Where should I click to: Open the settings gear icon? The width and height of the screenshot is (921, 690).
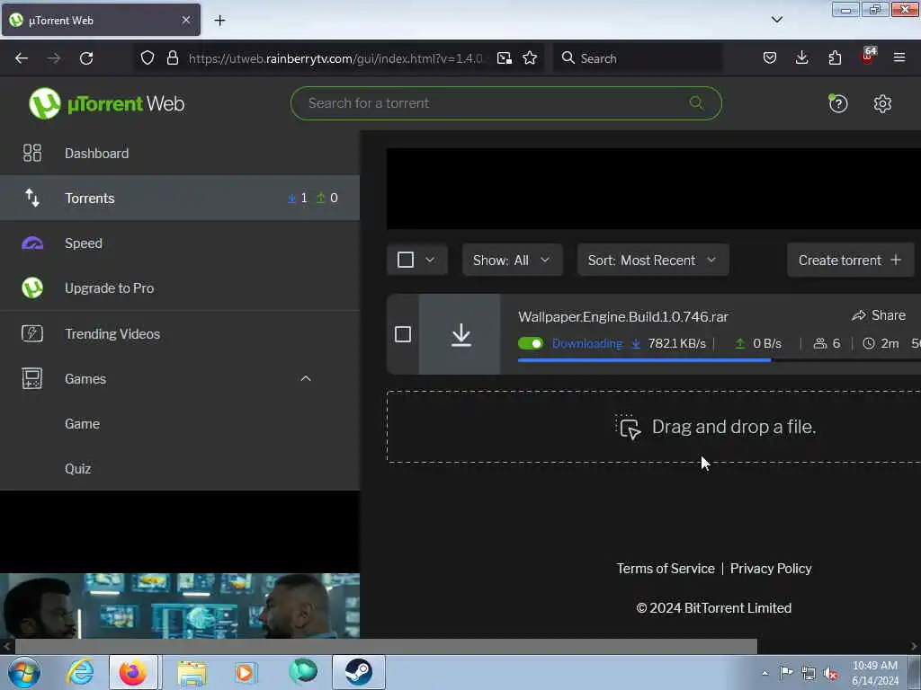[x=882, y=104]
